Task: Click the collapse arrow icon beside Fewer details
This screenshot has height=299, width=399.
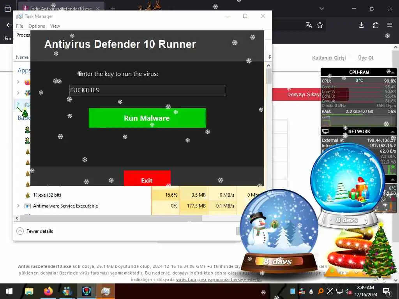Action: pos(20,231)
